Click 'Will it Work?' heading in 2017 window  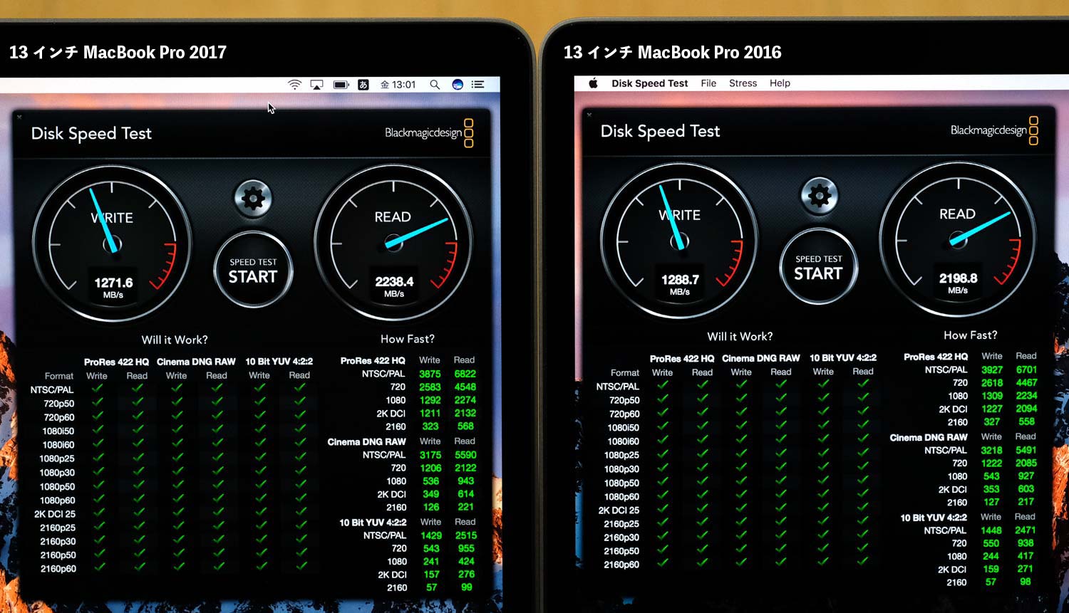[x=175, y=340]
